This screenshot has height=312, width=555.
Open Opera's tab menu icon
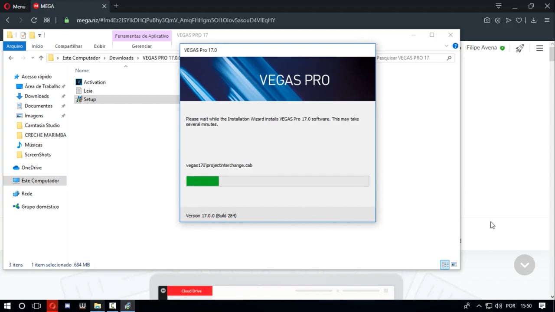click(x=499, y=6)
